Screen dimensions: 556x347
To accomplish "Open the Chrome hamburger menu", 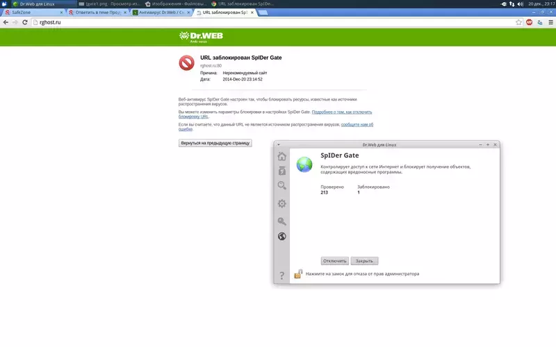I will 550,22.
